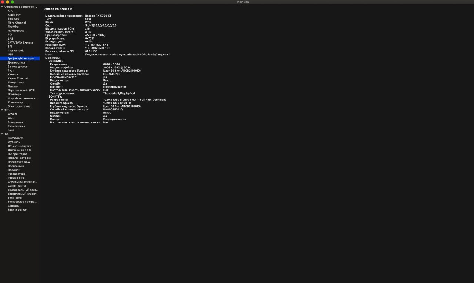
Task: Select Wi-Fi under Сеть
Action: click(11, 118)
